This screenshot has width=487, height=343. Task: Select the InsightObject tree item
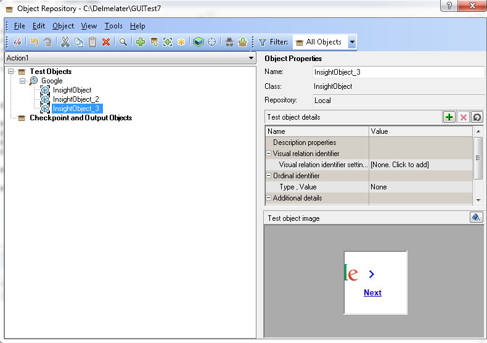coord(72,90)
